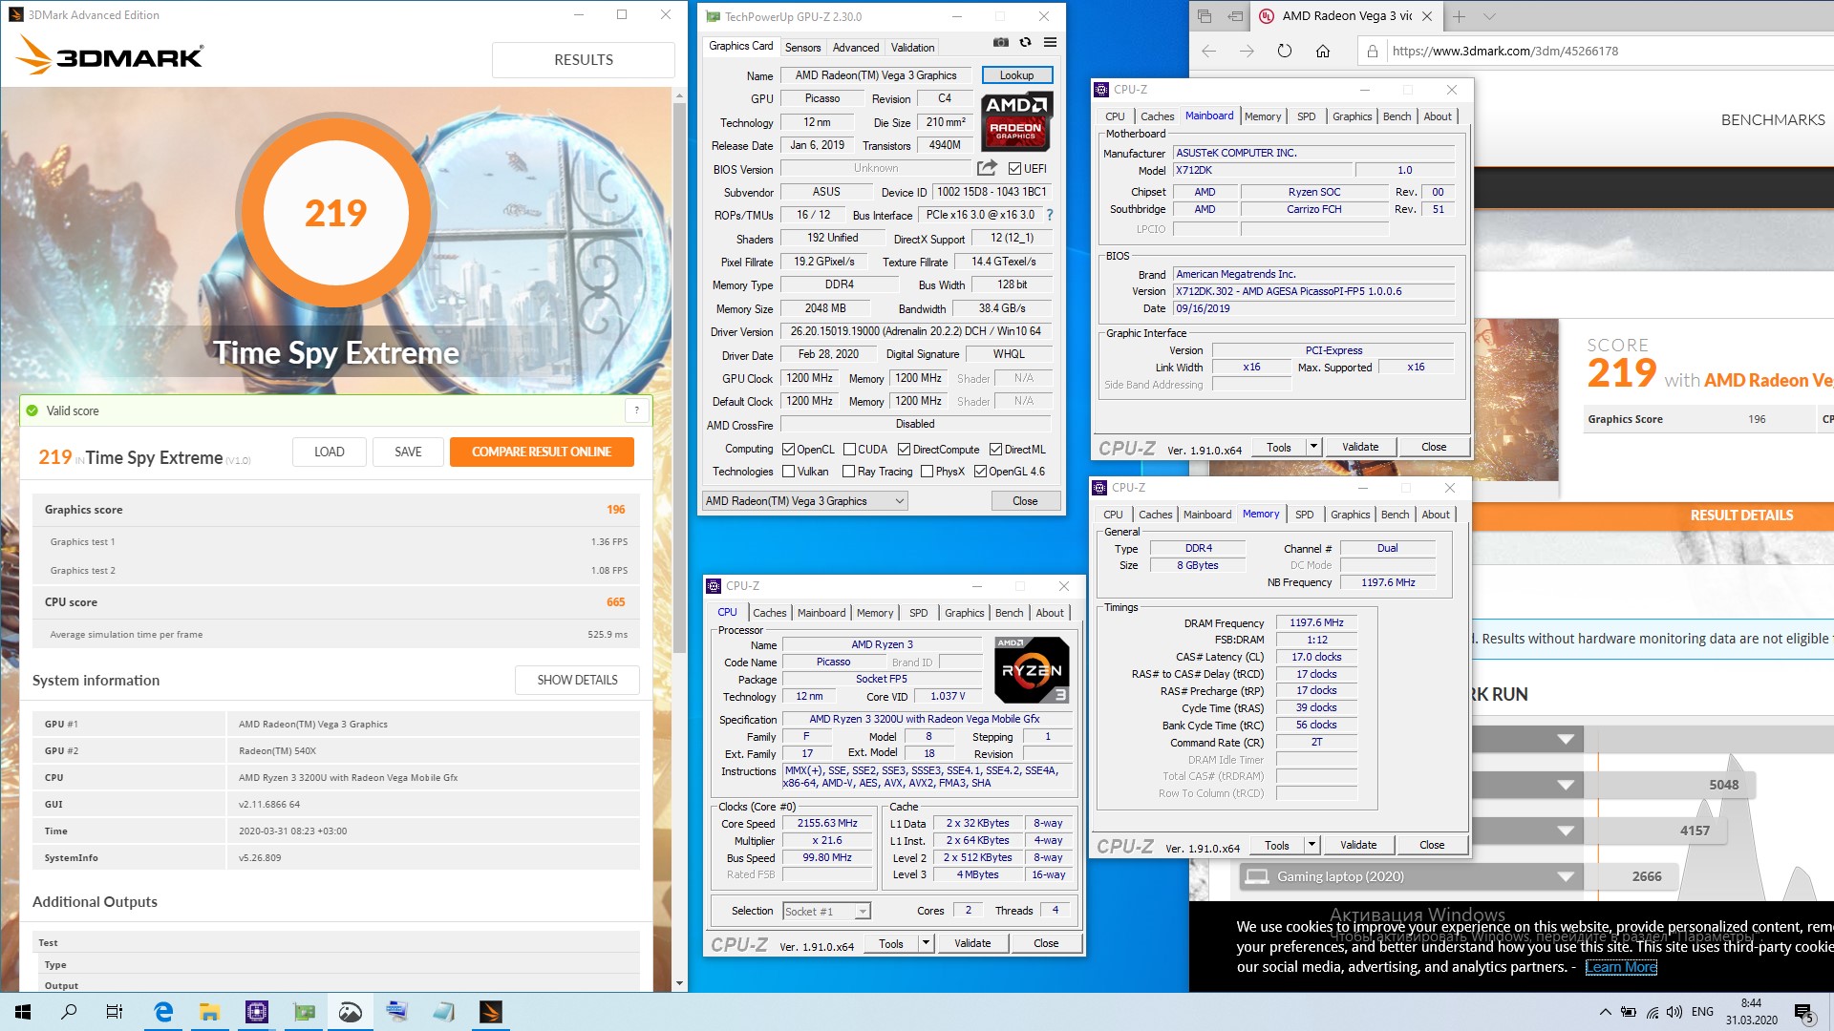
Task: Open tabs you've set aside icon
Action: click(x=1205, y=15)
